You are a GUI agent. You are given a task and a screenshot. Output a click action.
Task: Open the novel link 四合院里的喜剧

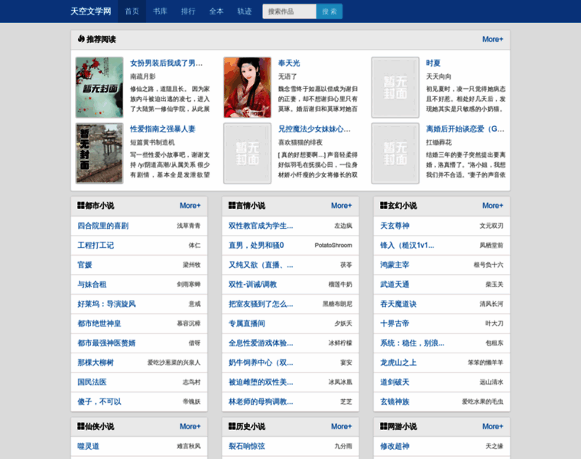(102, 226)
